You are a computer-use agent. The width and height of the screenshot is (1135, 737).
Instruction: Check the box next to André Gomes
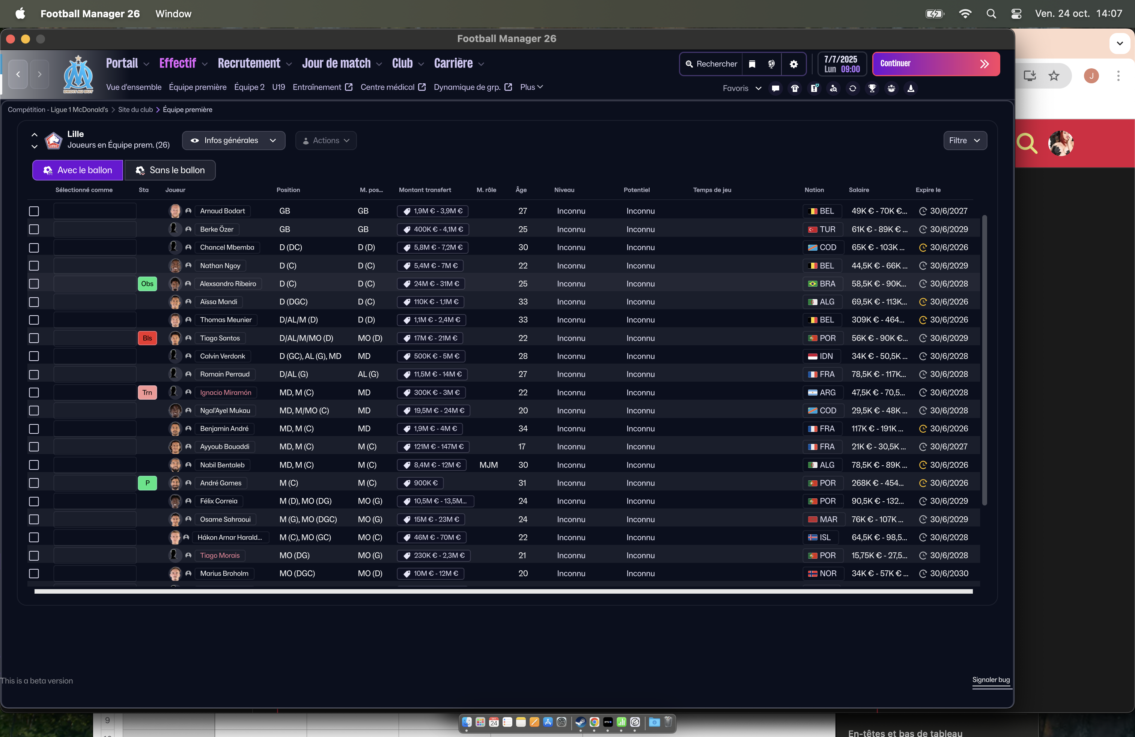(34, 483)
